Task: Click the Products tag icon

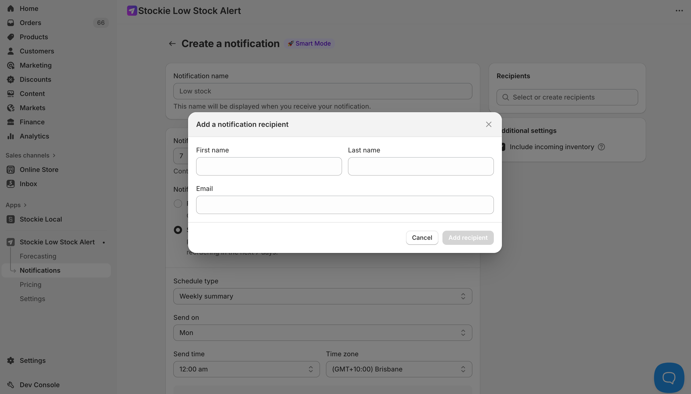Action: (11, 37)
